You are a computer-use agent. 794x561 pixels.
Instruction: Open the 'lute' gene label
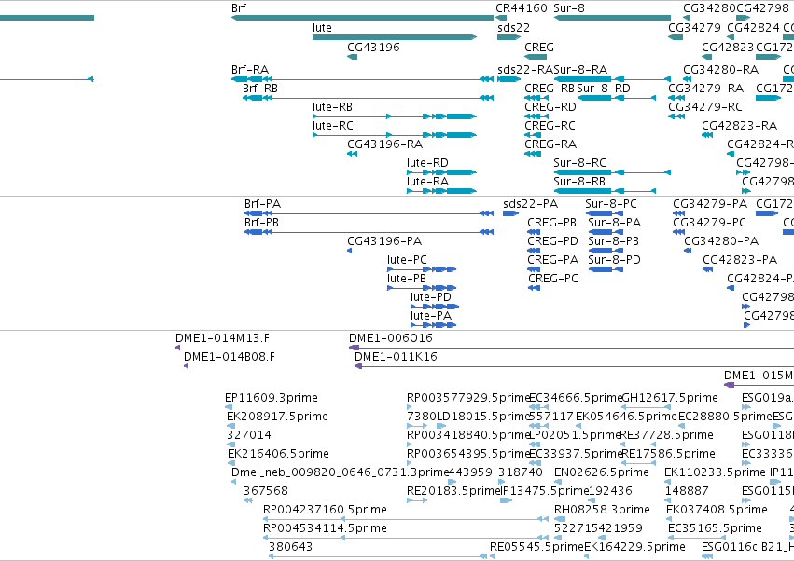point(322,28)
